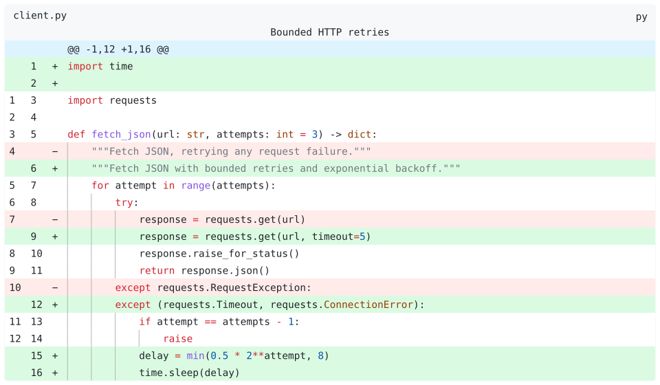Click new line number 16
This screenshot has width=660, height=385.
pos(36,373)
